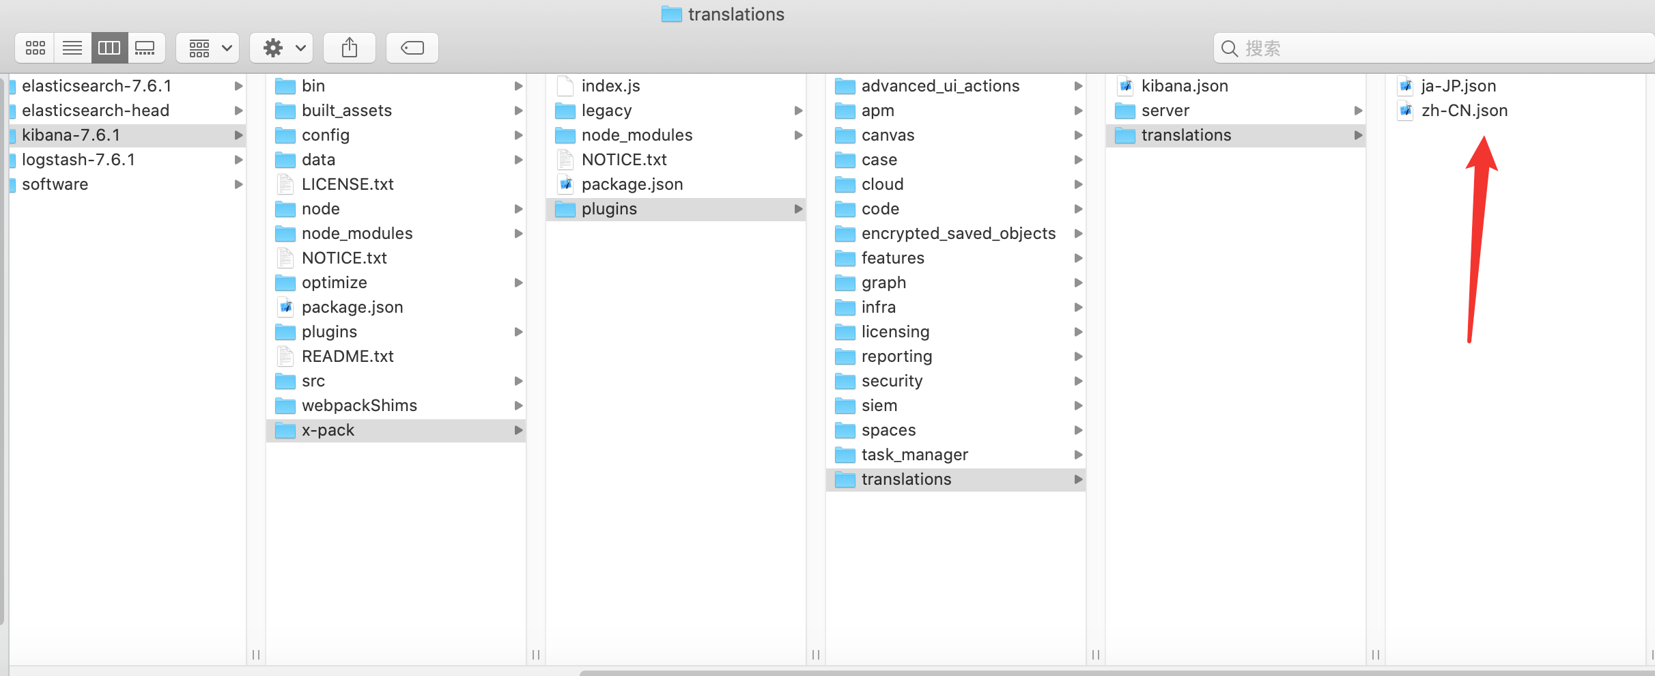Open the gear Action menu
The width and height of the screenshot is (1655, 676).
(281, 48)
